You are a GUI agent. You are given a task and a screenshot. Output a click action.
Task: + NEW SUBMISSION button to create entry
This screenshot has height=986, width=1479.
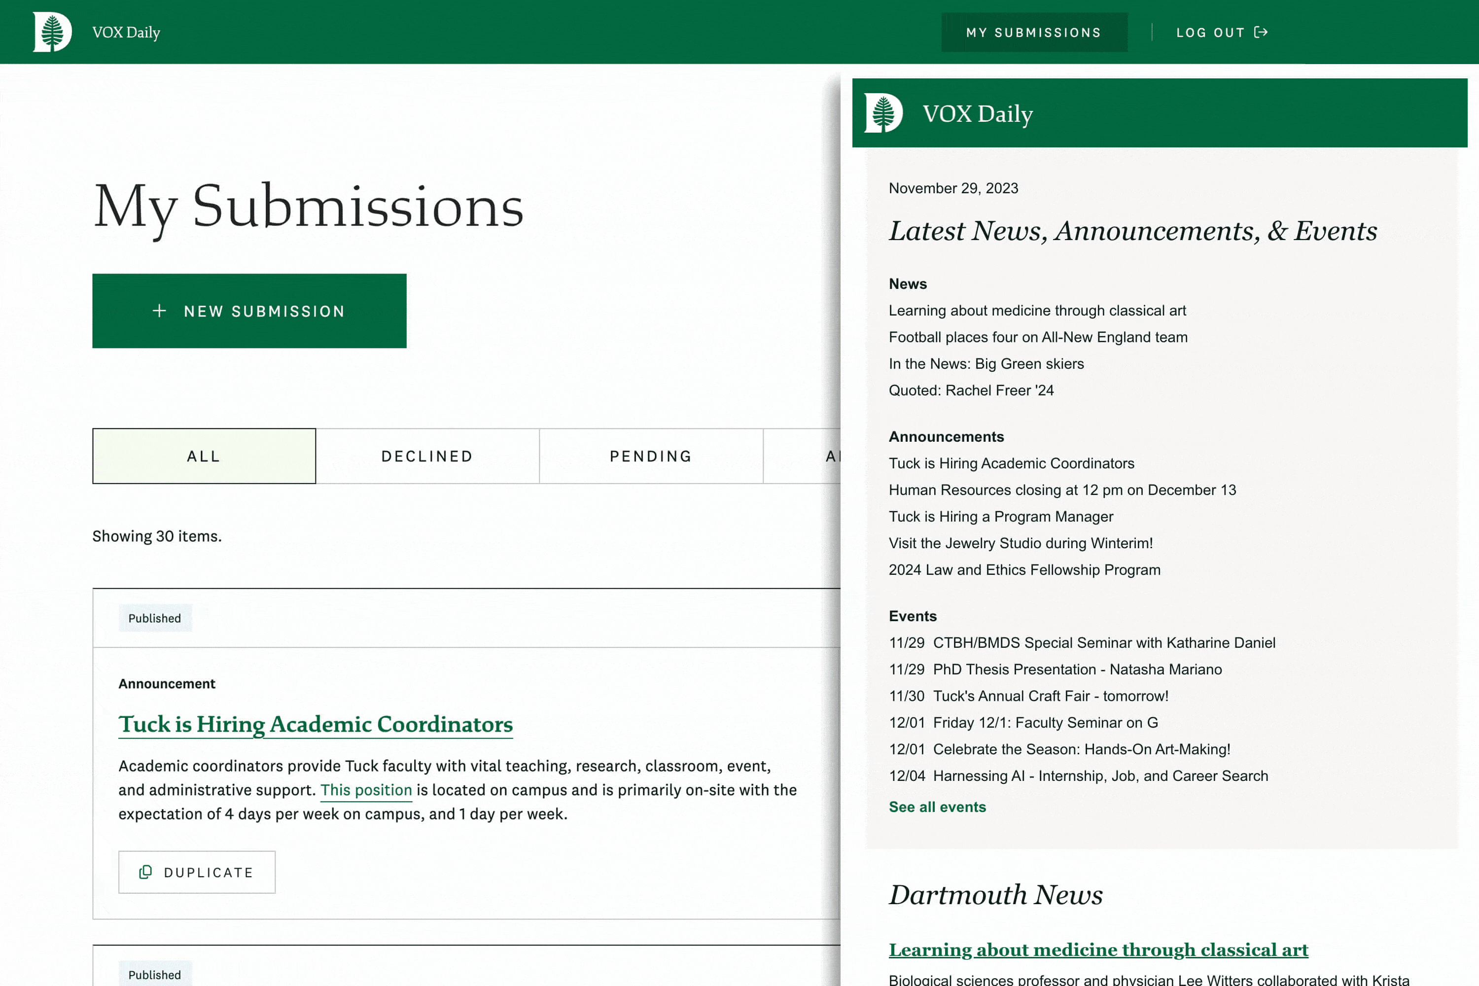(x=248, y=310)
